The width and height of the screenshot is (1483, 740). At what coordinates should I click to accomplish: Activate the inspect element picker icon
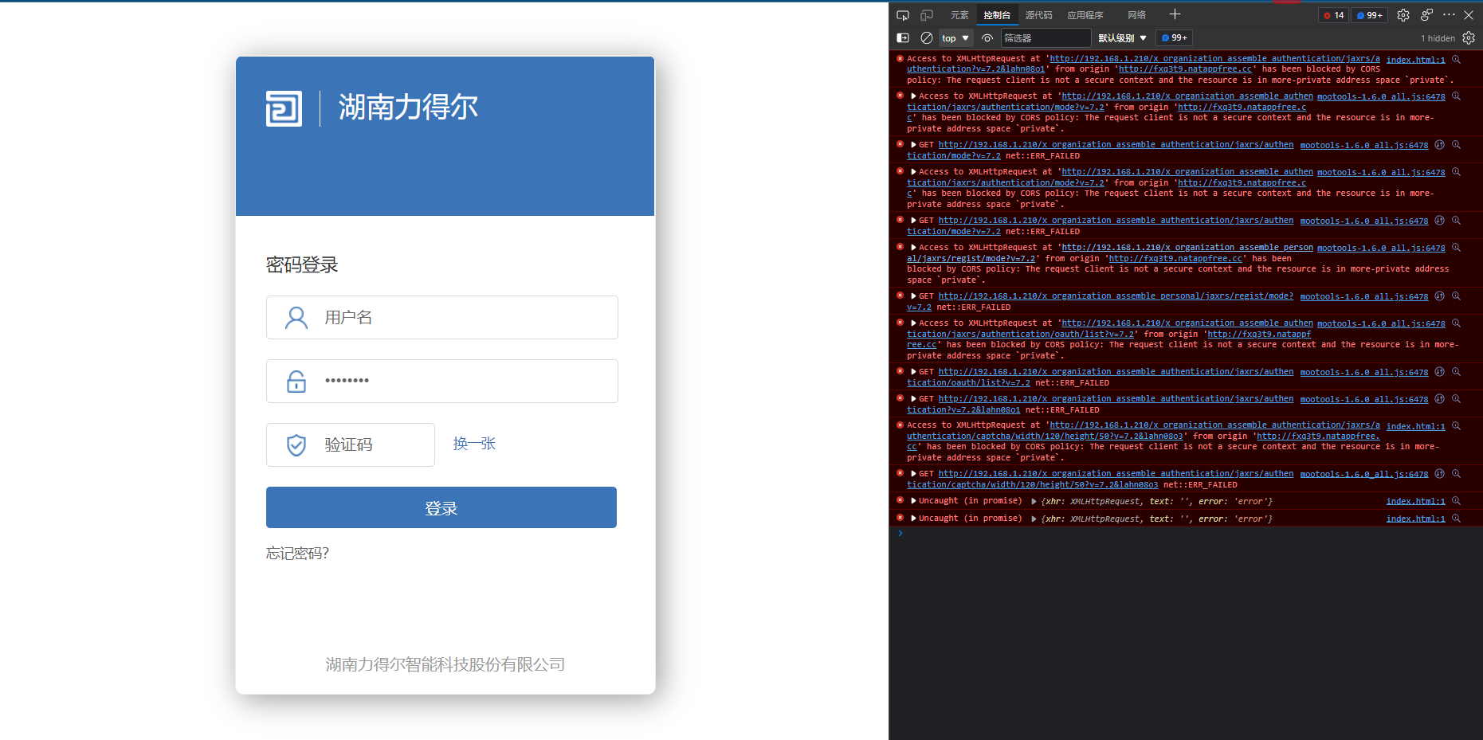point(903,15)
